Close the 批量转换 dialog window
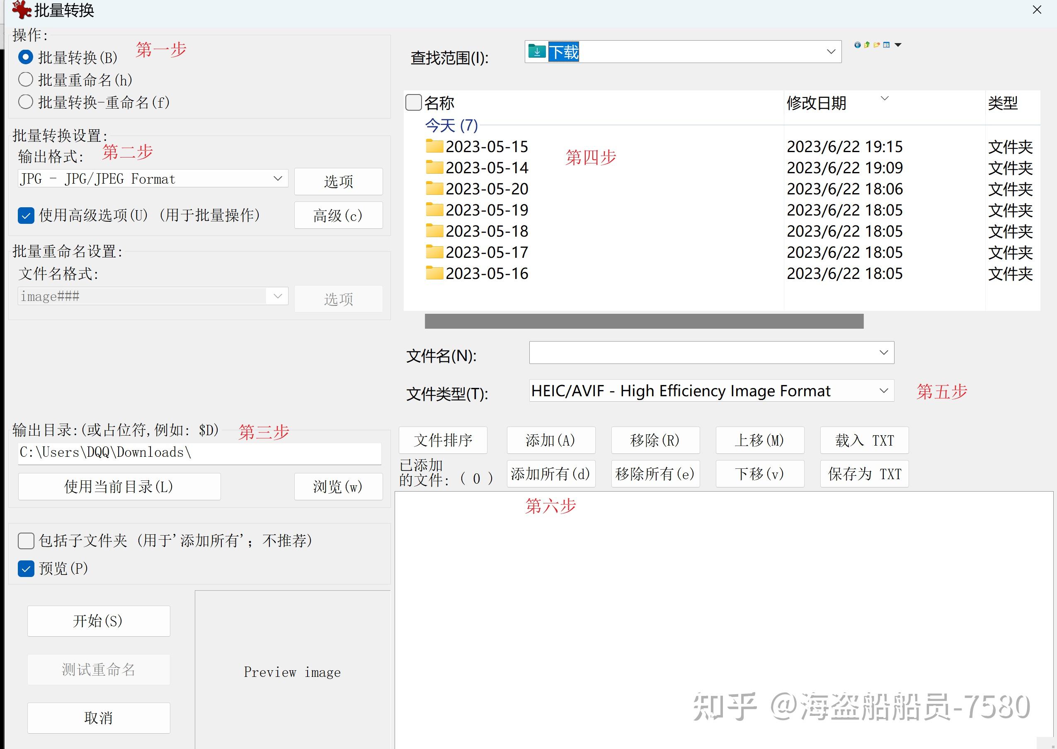 1037,10
